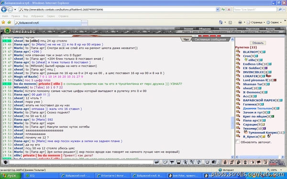Open the Безопасность game menu section
The image size is (287, 179).
(x=228, y=29)
